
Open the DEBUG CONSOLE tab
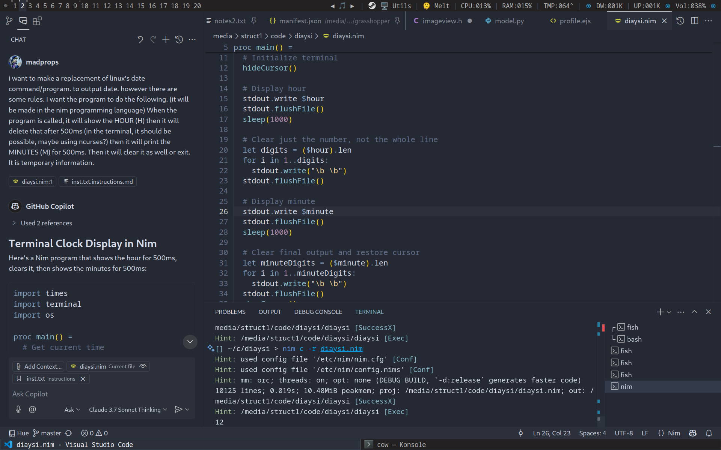(318, 312)
